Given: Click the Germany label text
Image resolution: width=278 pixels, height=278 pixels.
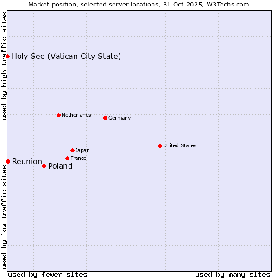Looking at the screenshot, I should coord(120,118).
